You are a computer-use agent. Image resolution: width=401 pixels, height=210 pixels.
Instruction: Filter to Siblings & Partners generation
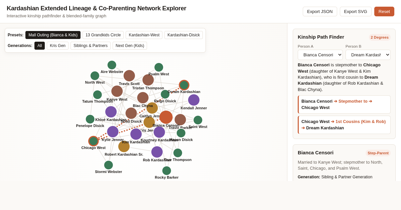click(91, 46)
